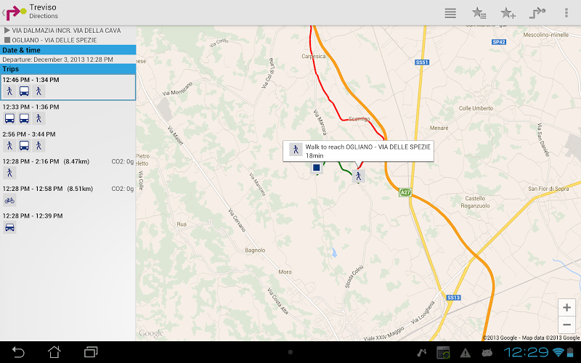The image size is (581, 363).
Task: Edit Departure: December 3, 2013 12:28 PM
Action: tap(68, 60)
